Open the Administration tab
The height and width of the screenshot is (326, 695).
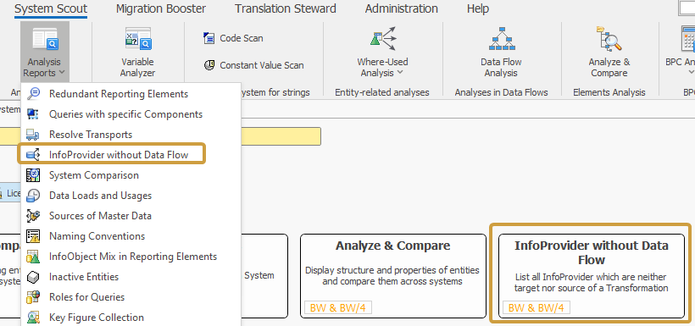coord(402,8)
